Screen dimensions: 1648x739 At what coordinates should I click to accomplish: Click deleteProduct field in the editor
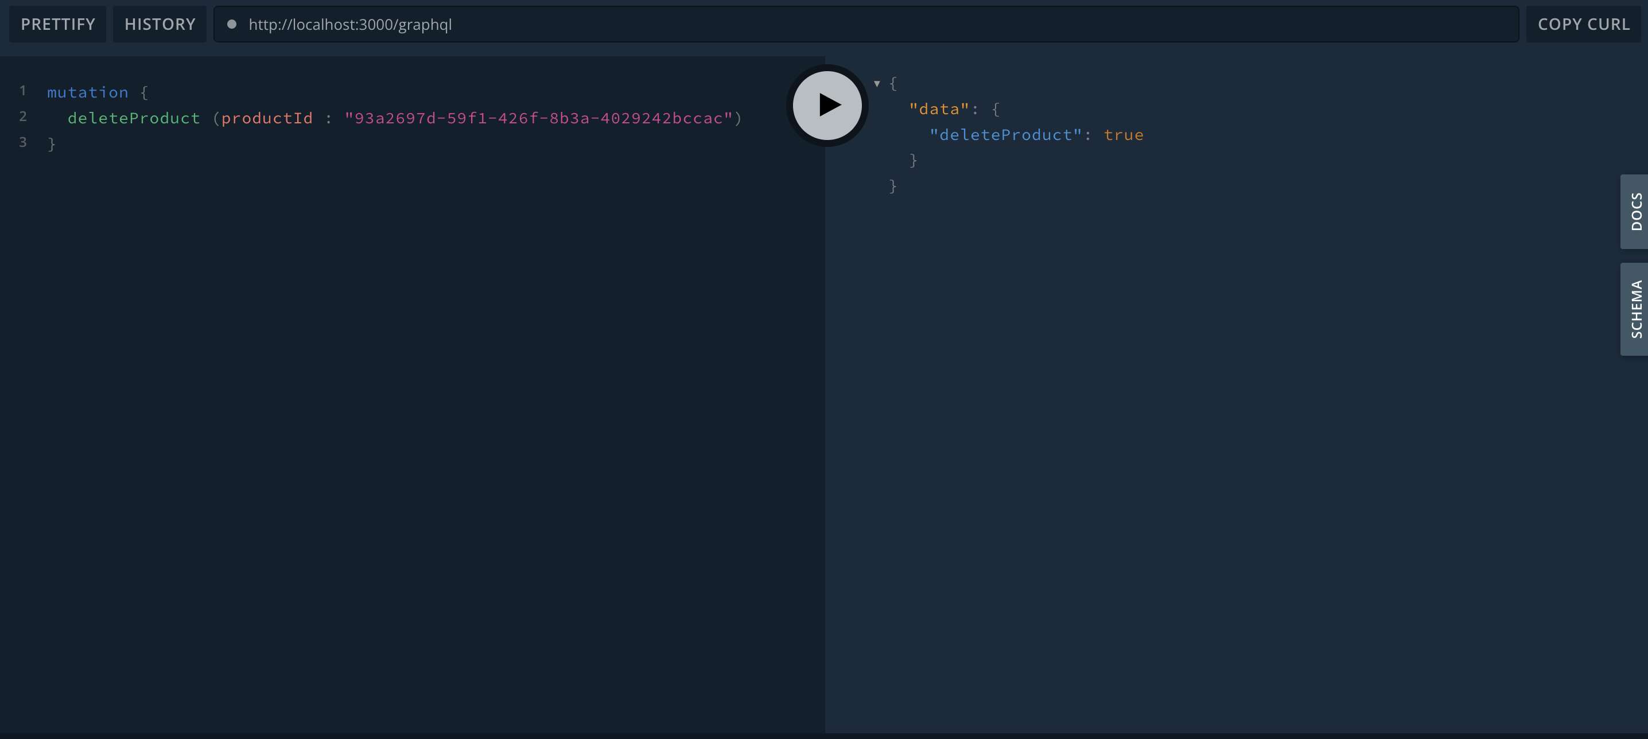134,118
